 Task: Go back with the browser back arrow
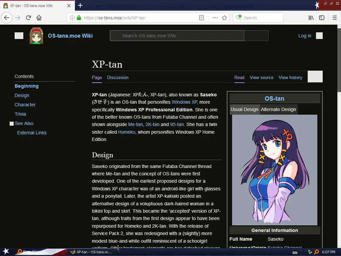point(7,18)
